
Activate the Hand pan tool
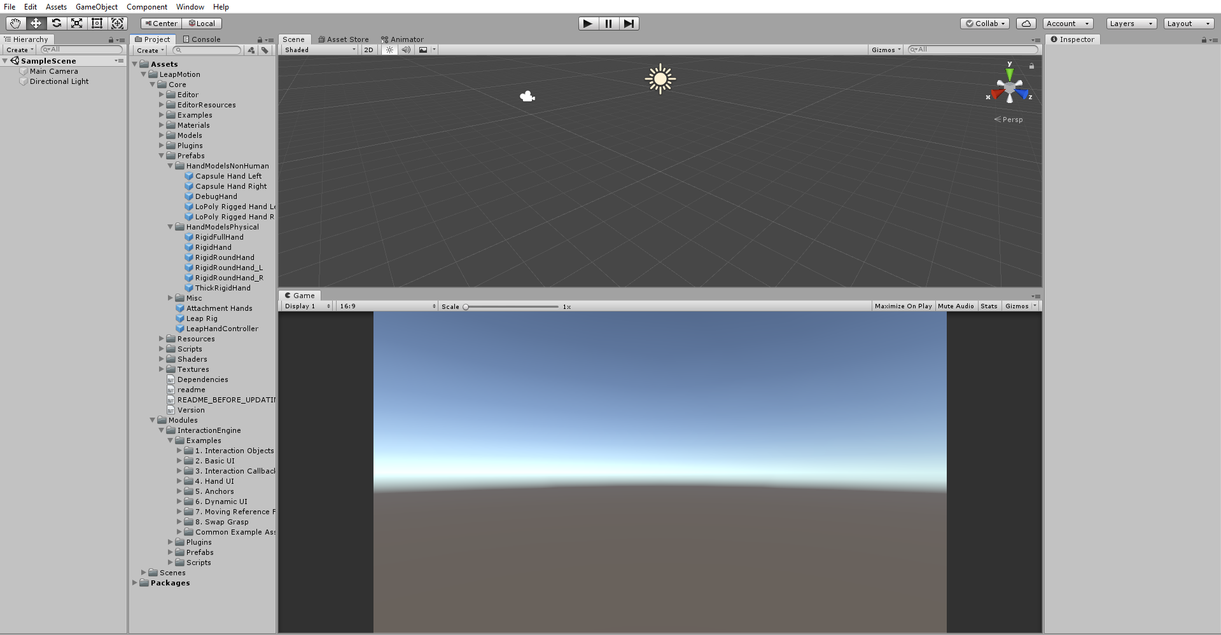[x=15, y=23]
